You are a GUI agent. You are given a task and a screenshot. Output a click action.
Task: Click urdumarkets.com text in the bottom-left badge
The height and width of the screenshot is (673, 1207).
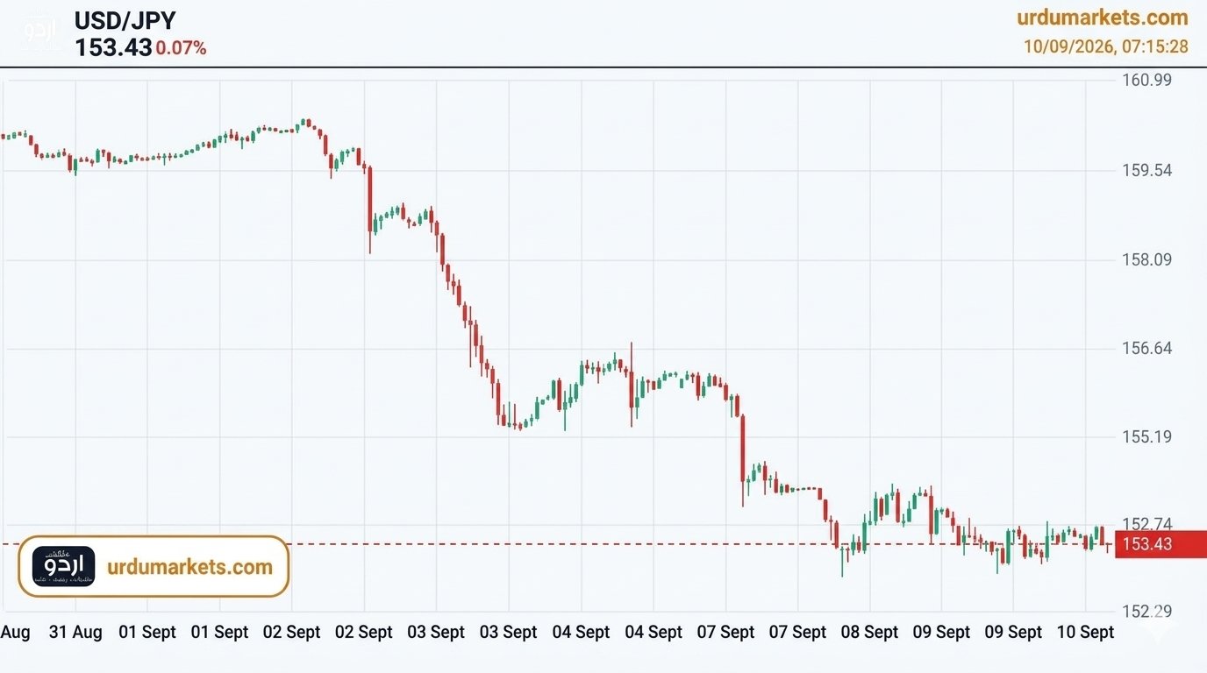[189, 567]
